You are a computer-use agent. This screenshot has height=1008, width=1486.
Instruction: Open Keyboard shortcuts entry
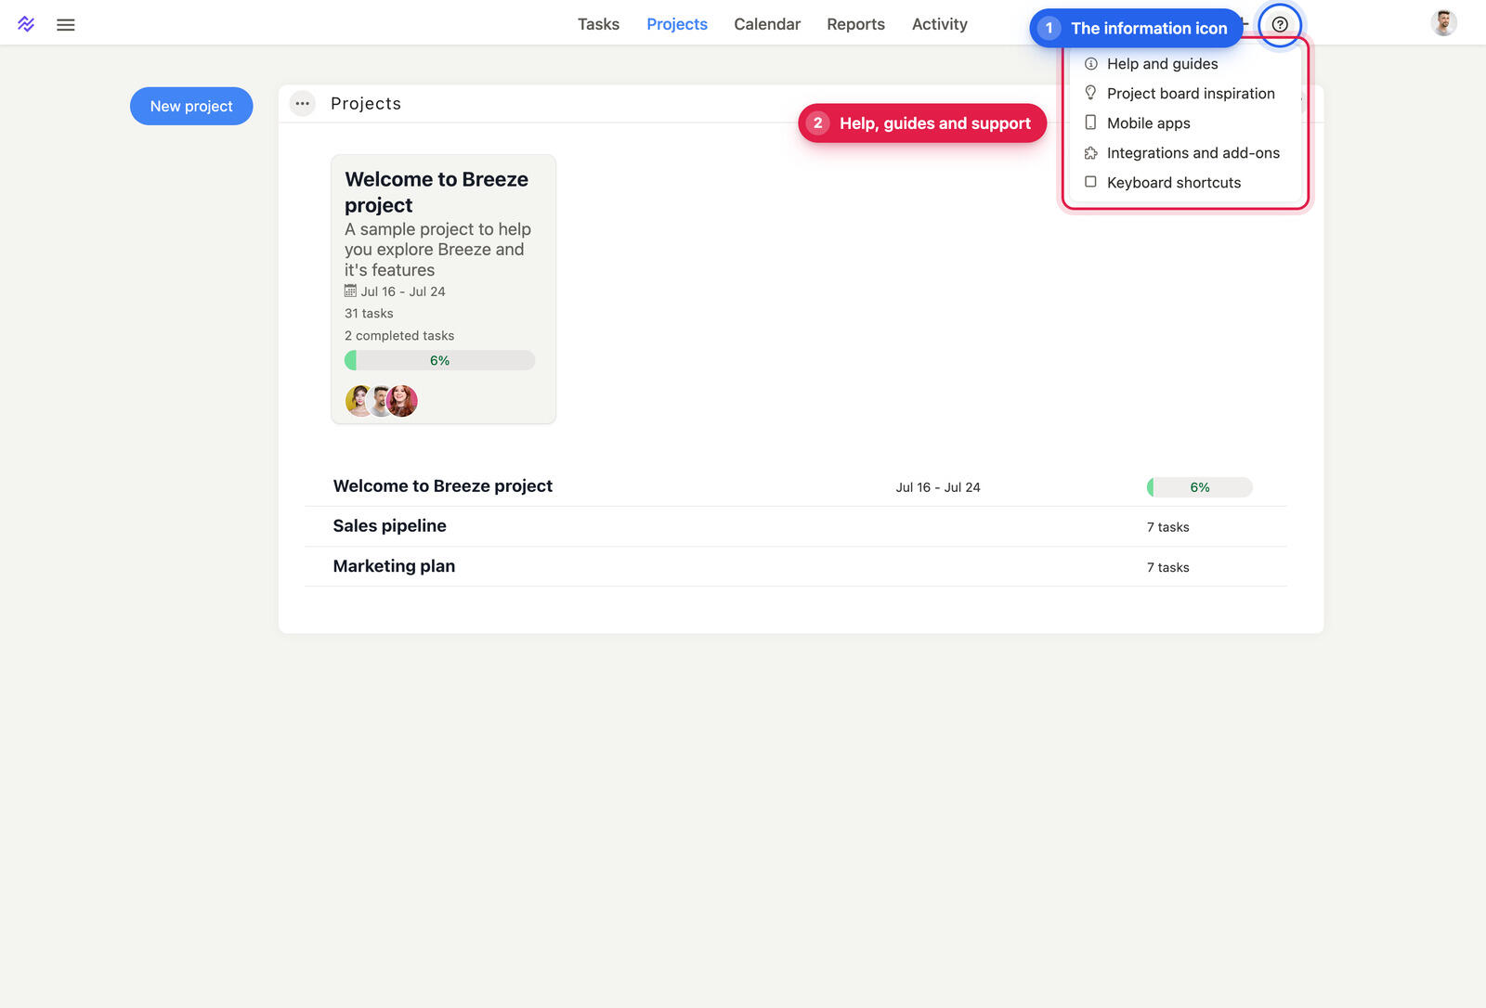click(x=1185, y=183)
